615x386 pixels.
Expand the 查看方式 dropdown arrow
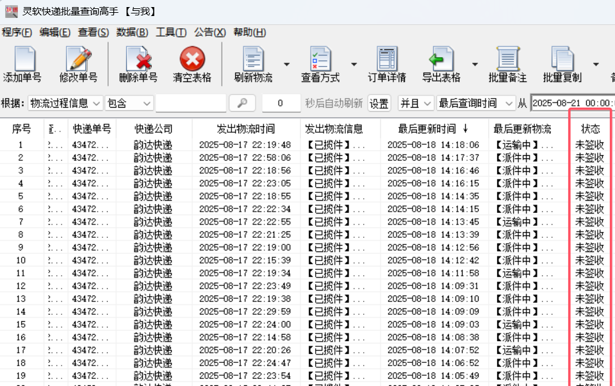[x=354, y=64]
